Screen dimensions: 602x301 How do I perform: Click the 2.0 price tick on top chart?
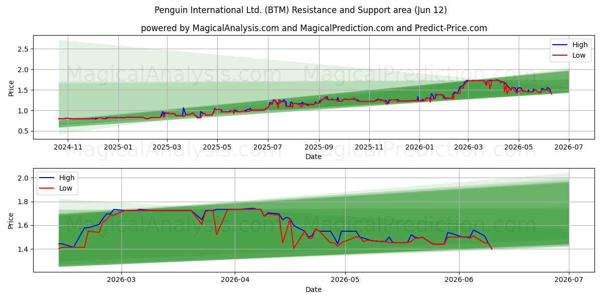coord(23,70)
